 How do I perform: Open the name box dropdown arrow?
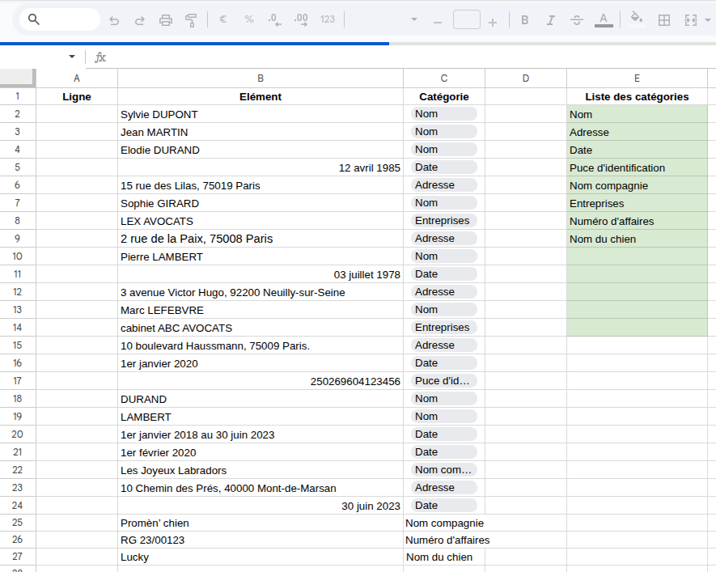click(x=72, y=57)
